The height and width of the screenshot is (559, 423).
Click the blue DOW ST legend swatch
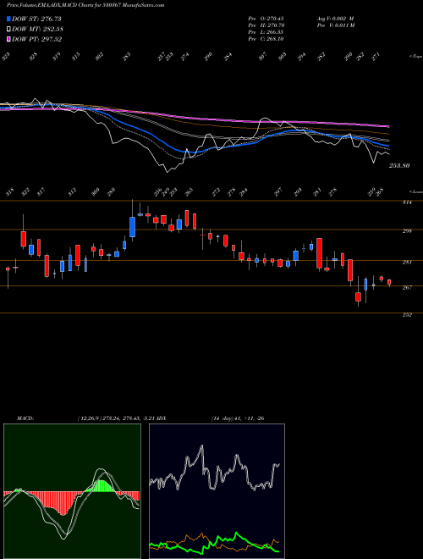pos(8,19)
